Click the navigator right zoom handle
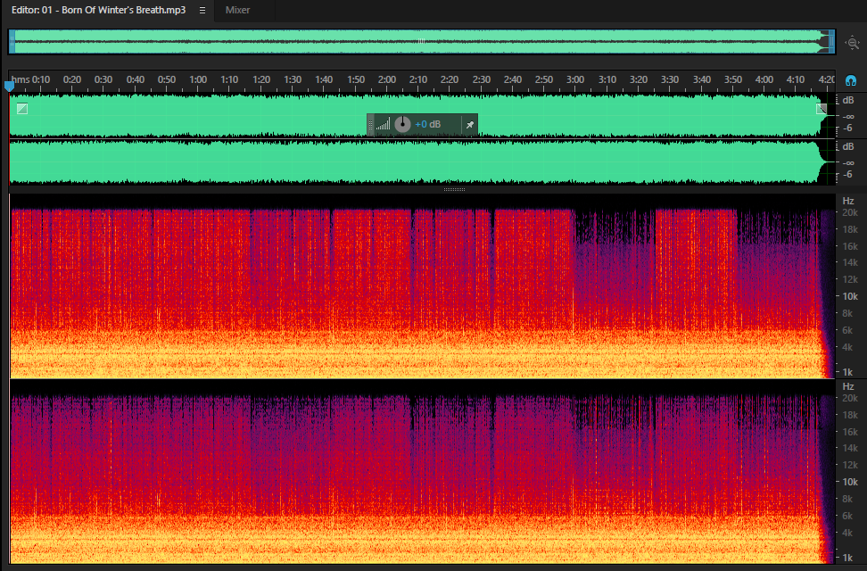Image resolution: width=867 pixels, height=571 pixels. click(831, 42)
